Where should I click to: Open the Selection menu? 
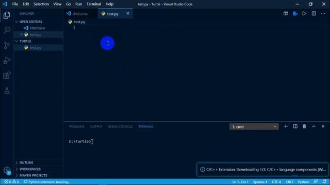tap(41, 4)
